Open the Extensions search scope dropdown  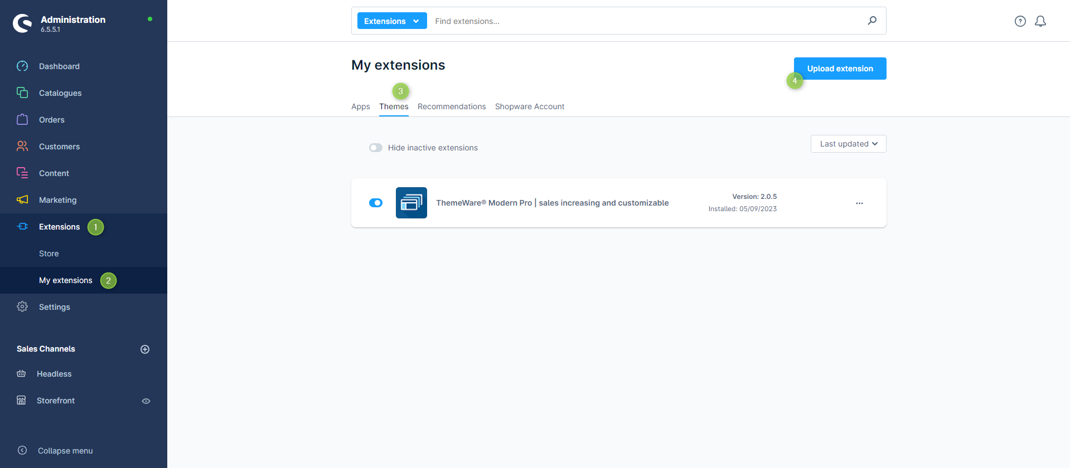392,21
